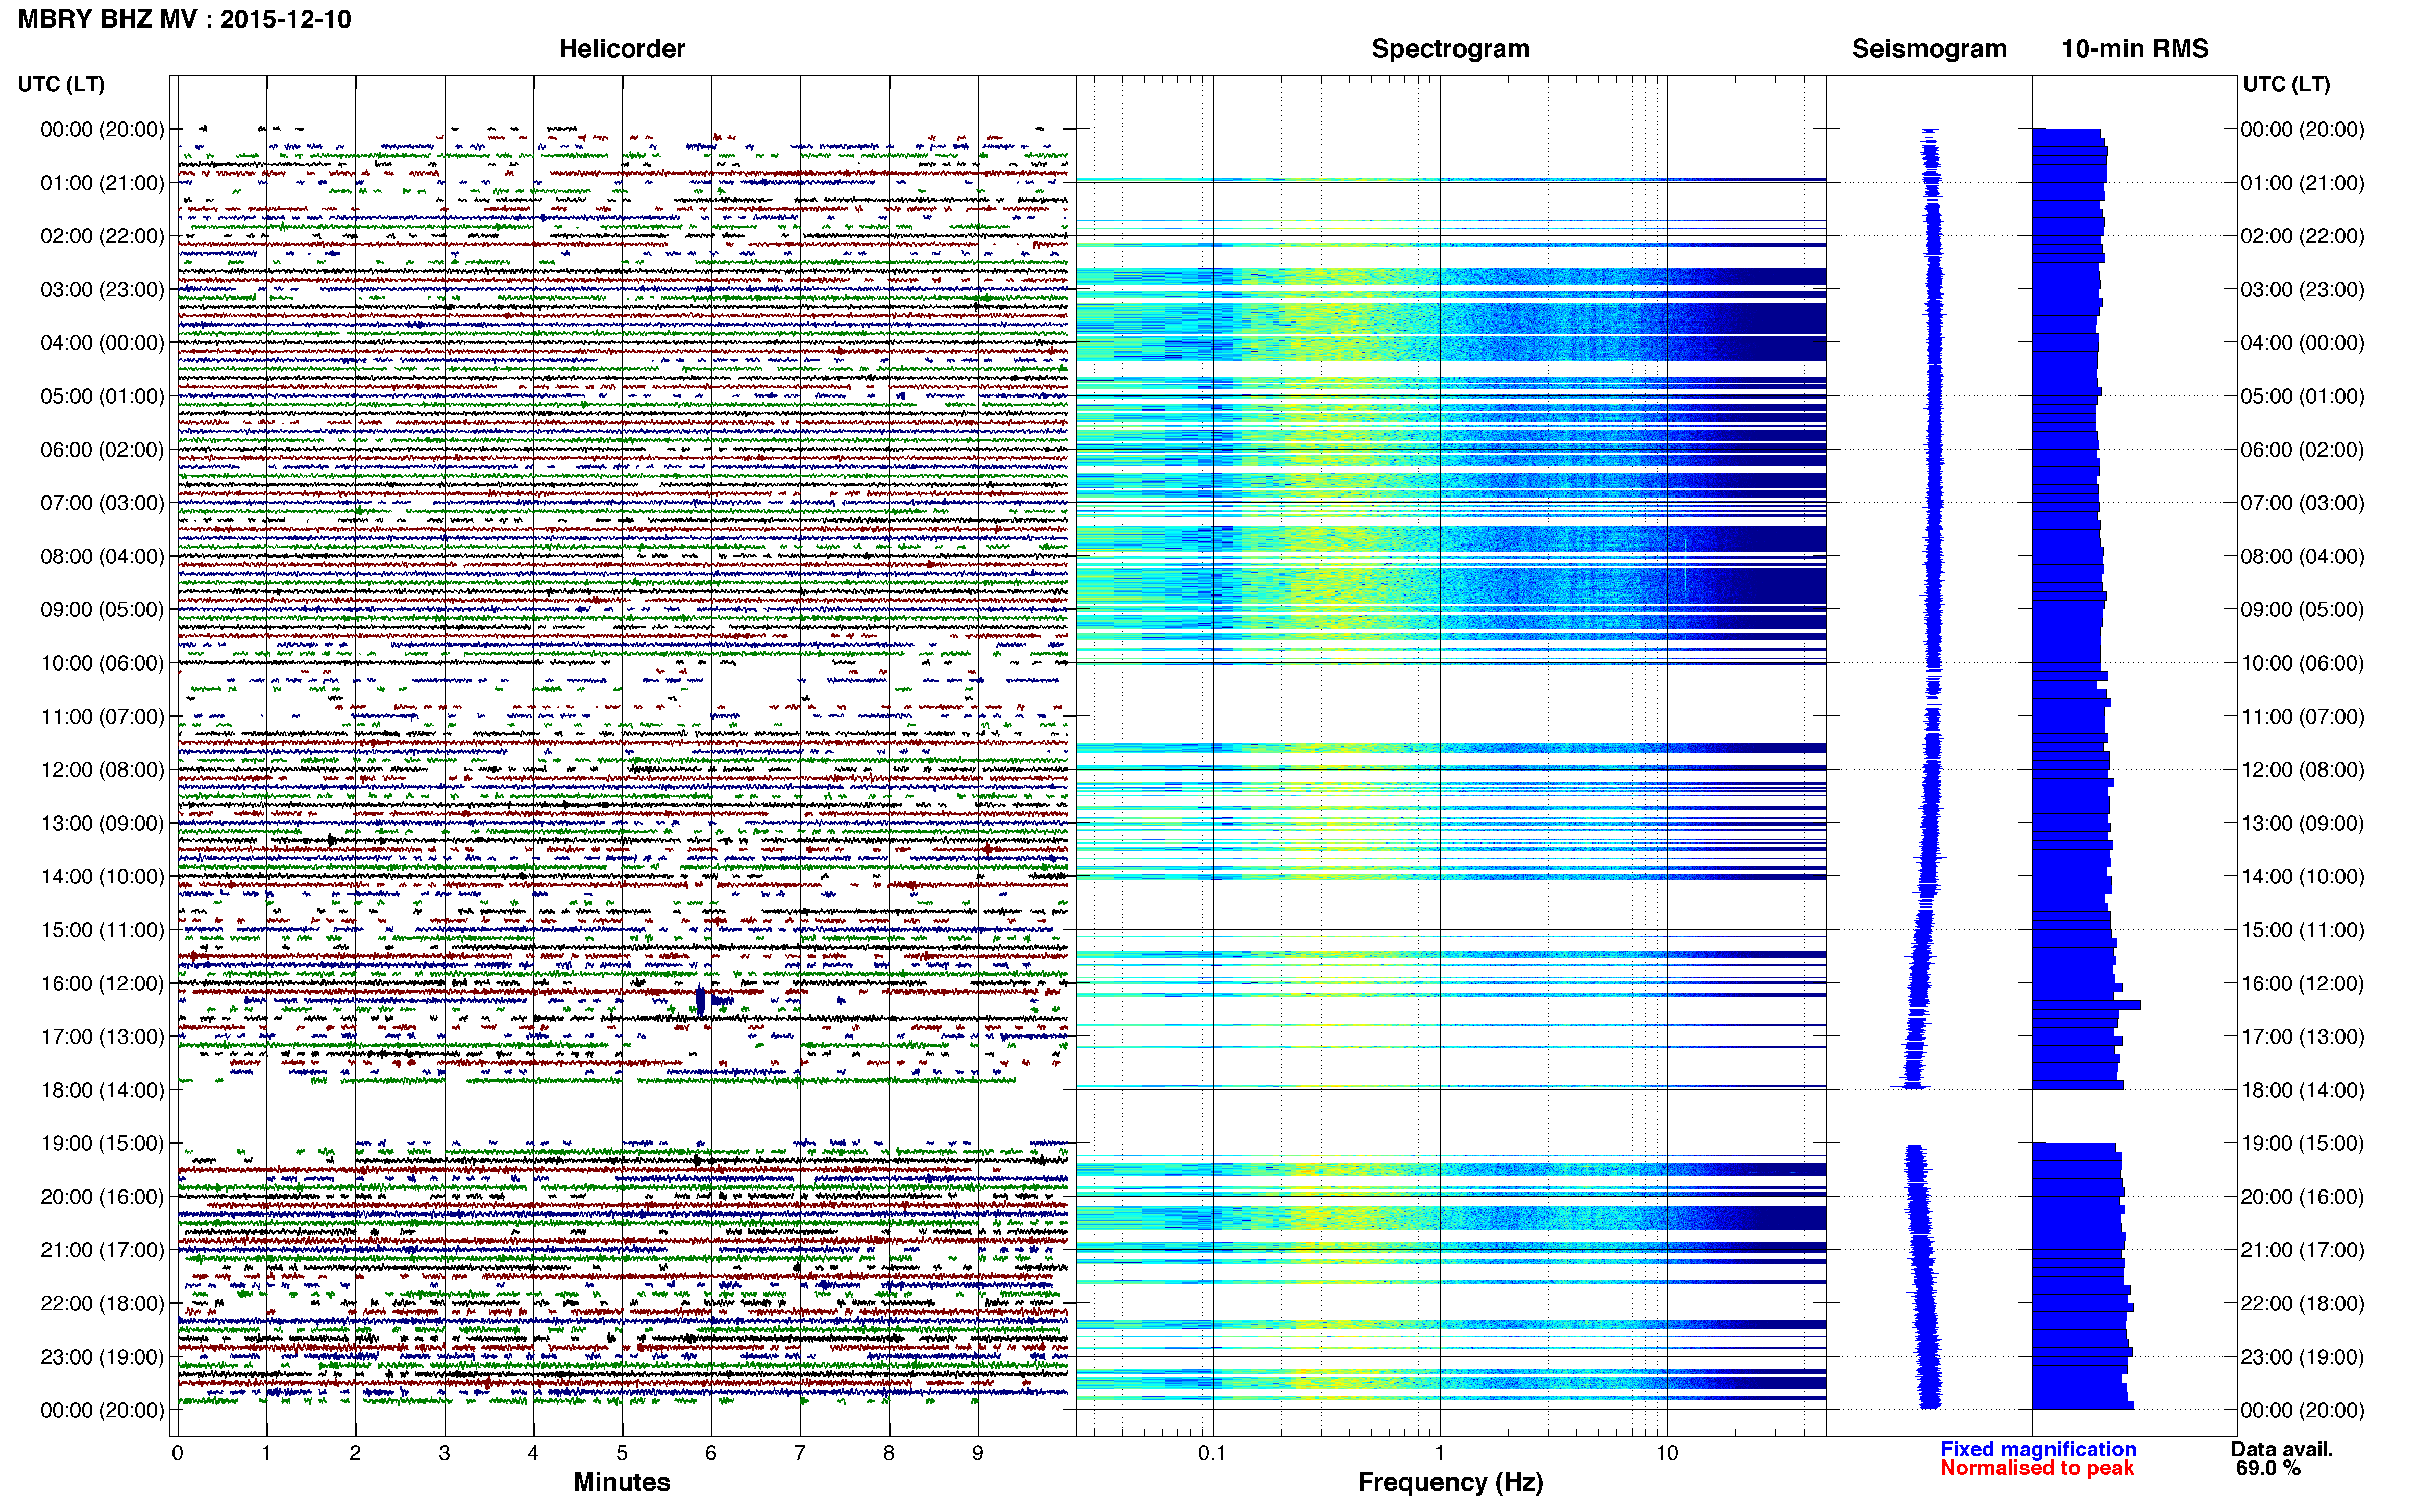2419x1512 pixels.
Task: Click right time label '14:00 (10:00)'
Action: click(x=2302, y=877)
